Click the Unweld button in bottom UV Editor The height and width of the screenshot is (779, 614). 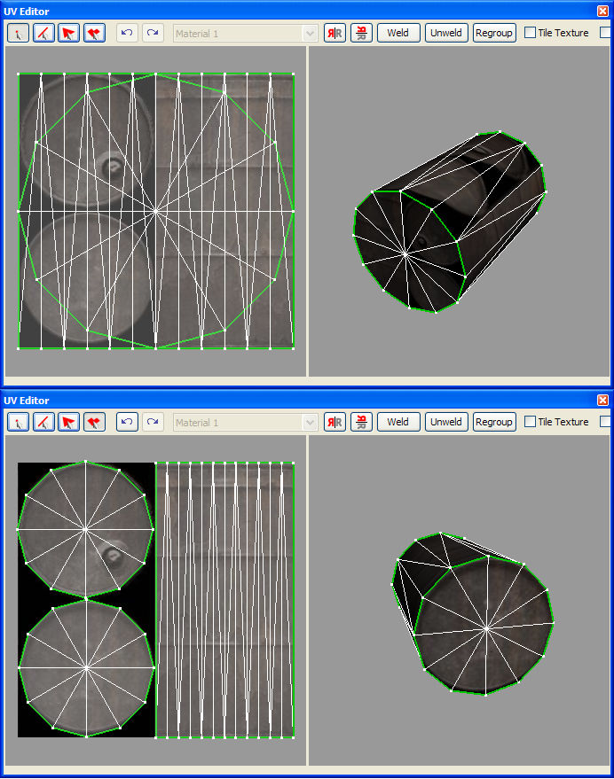coord(446,422)
